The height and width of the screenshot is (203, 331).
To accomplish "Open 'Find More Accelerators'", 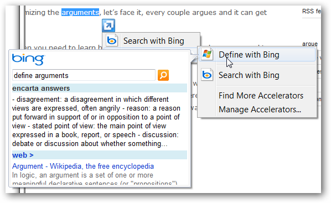I will (x=261, y=96).
